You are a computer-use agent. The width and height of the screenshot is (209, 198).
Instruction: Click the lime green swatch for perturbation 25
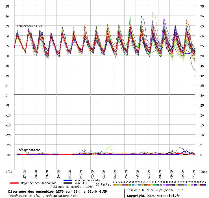pos(189,185)
